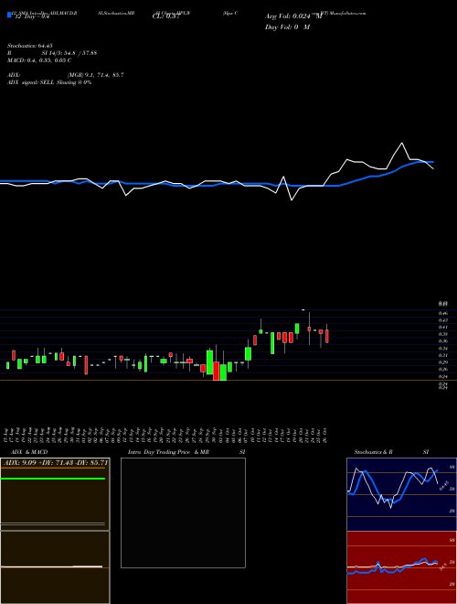Click the 'Stochastics & RSI' panel title
The width and height of the screenshot is (457, 604).
[391, 452]
